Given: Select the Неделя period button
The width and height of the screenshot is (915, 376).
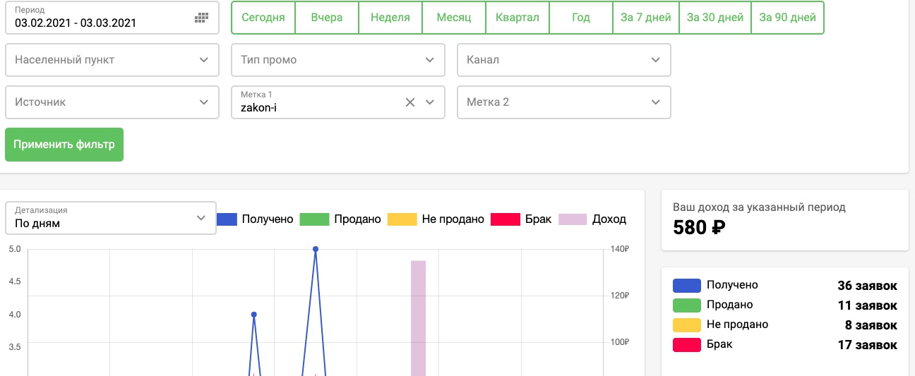Looking at the screenshot, I should click(390, 18).
